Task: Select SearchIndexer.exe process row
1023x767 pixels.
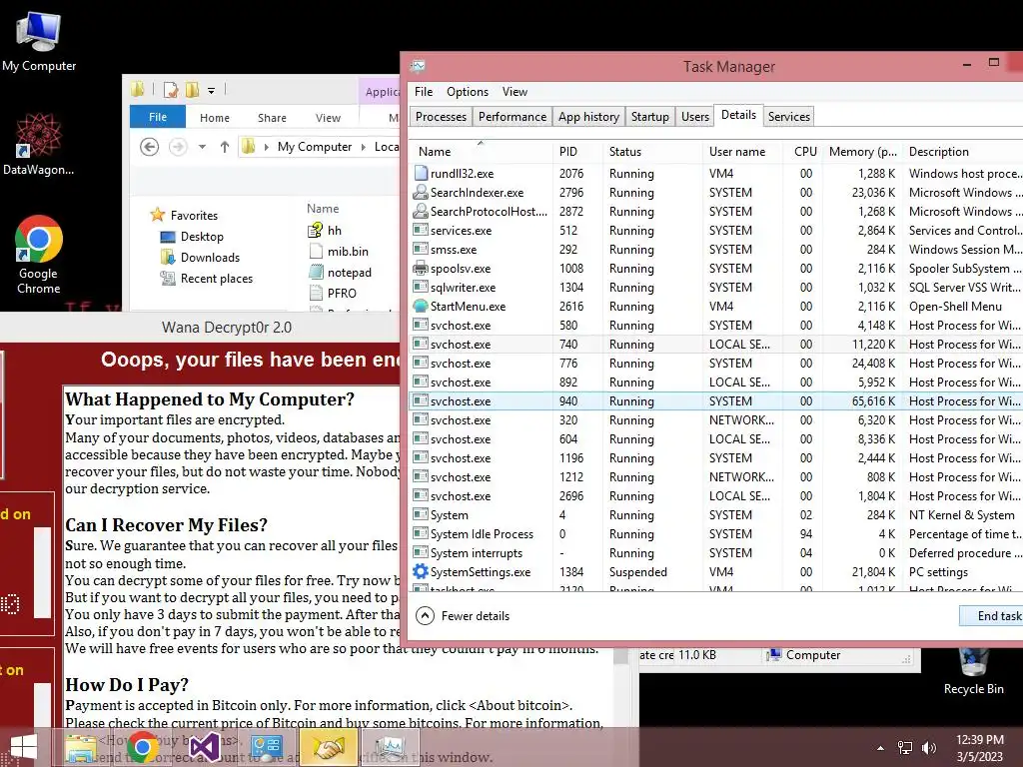Action: click(x=716, y=193)
